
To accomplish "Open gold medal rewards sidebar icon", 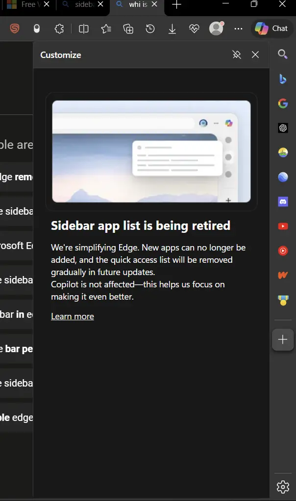I will pyautogui.click(x=283, y=300).
